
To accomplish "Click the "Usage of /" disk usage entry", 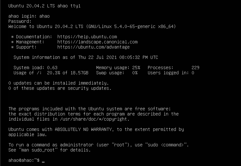I will click(x=51, y=73).
